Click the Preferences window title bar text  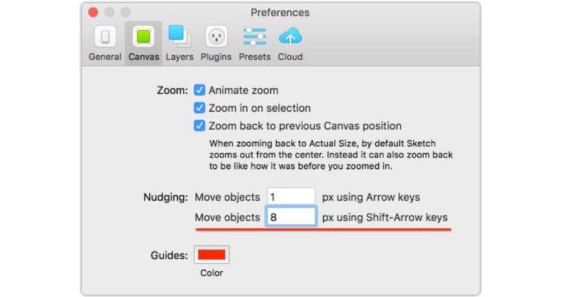pyautogui.click(x=280, y=13)
